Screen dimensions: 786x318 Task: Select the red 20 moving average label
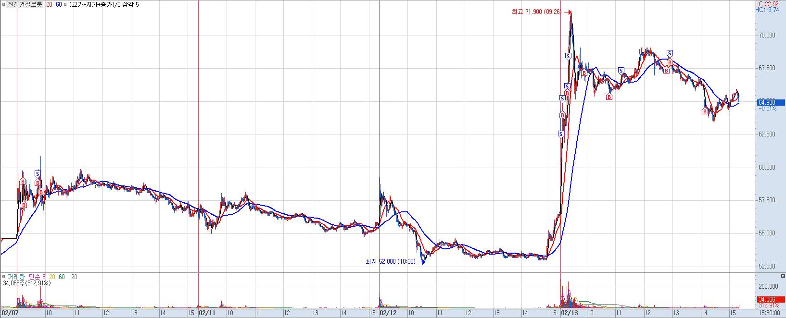(49, 4)
